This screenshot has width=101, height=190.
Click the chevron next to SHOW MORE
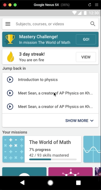coord(92,120)
